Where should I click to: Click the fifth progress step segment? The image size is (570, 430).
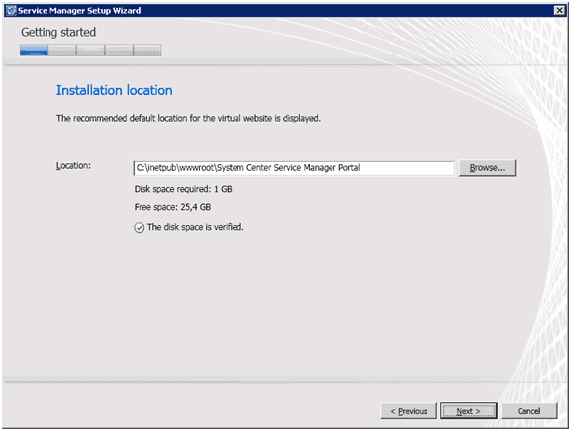pyautogui.click(x=147, y=50)
